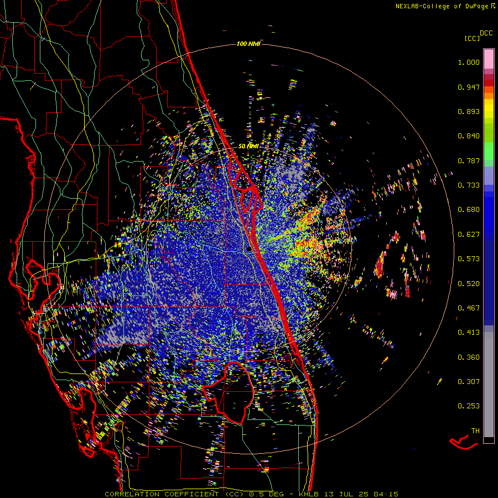Click the 0.573 legend value
Image resolution: width=498 pixels, height=498 pixels.
(469, 259)
